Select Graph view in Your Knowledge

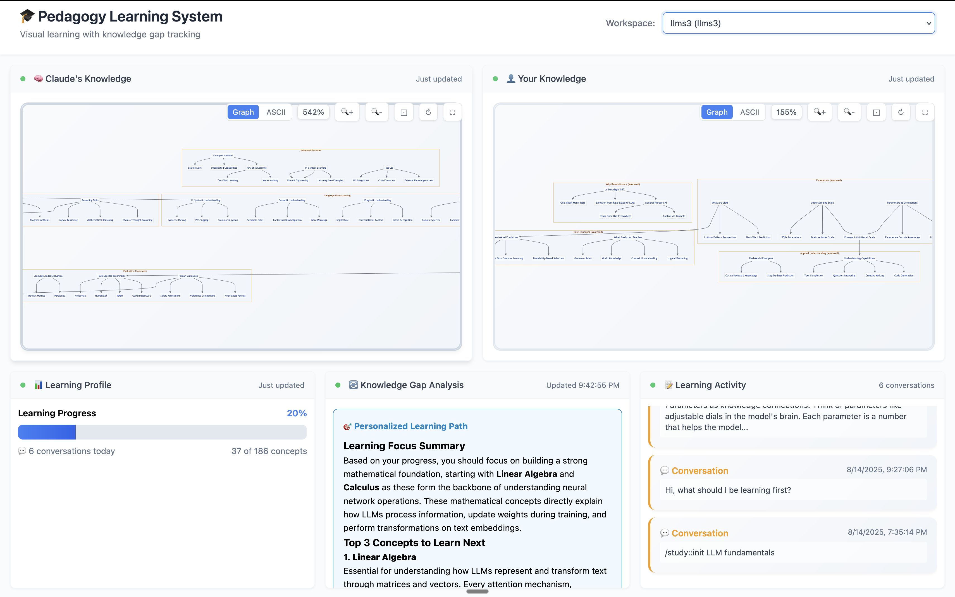tap(717, 112)
